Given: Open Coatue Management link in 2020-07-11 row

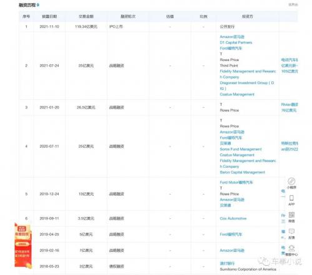Looking at the screenshot, I should (237, 155).
